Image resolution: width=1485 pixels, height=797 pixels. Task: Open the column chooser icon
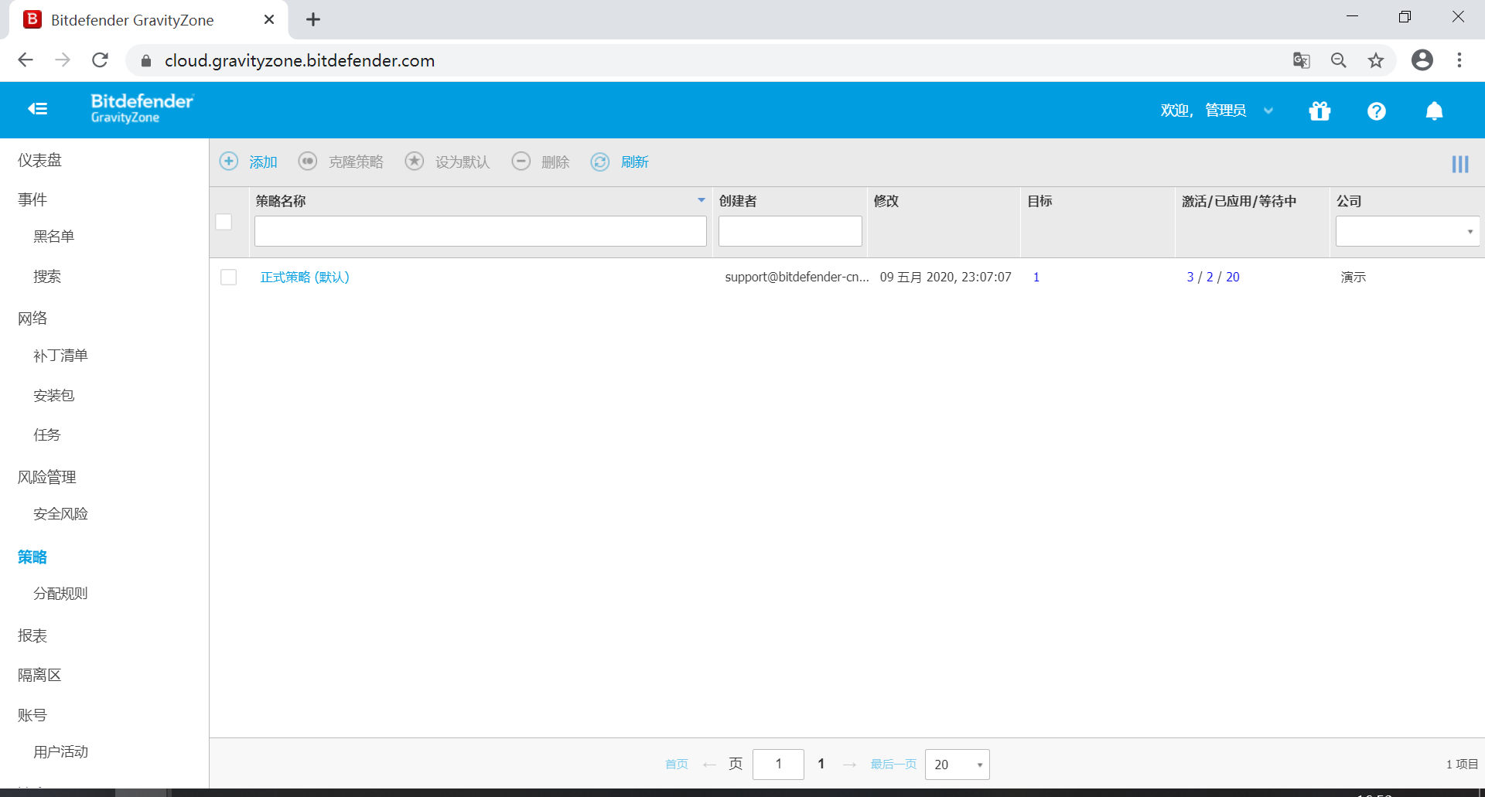pyautogui.click(x=1459, y=164)
